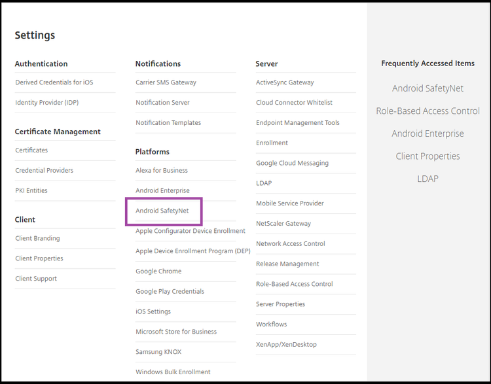Viewport: 491px width, 384px height.
Task: Open Windows Bulk Enrollment
Action: 173,372
